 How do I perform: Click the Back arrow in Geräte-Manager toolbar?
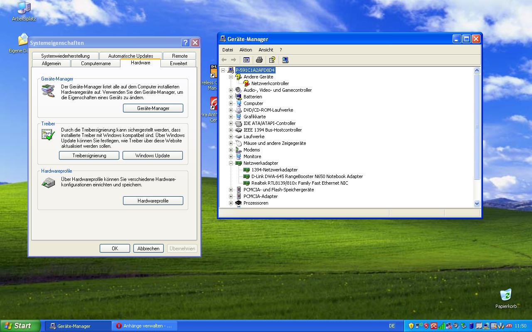(x=224, y=60)
